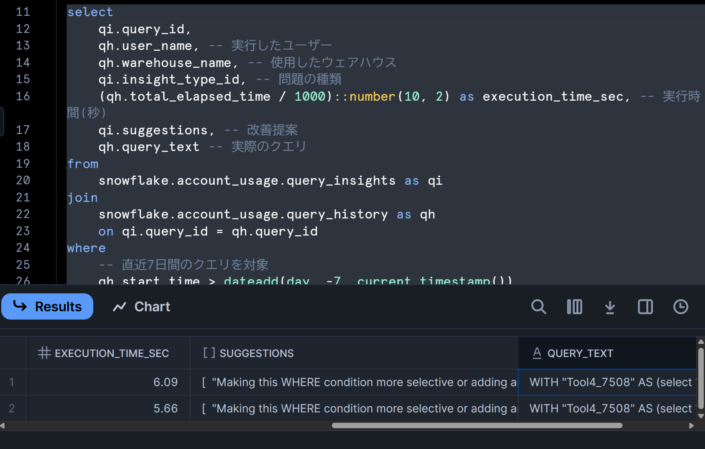Click the horizontal scrollbar thumb of results

pyautogui.click(x=477, y=425)
